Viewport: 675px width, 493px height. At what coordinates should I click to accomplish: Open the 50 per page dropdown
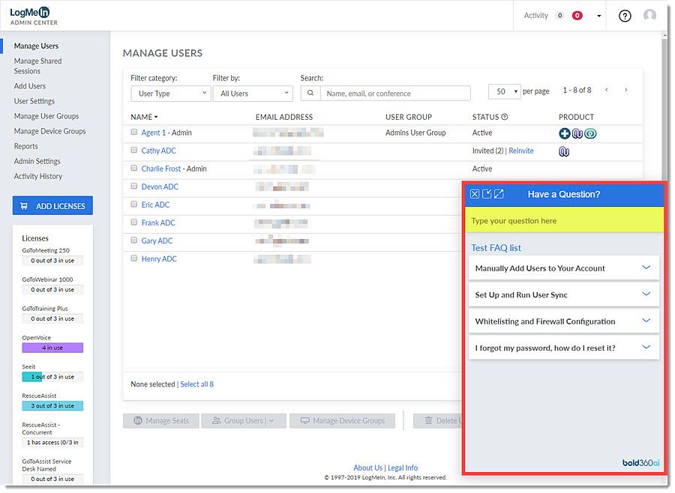tap(504, 91)
